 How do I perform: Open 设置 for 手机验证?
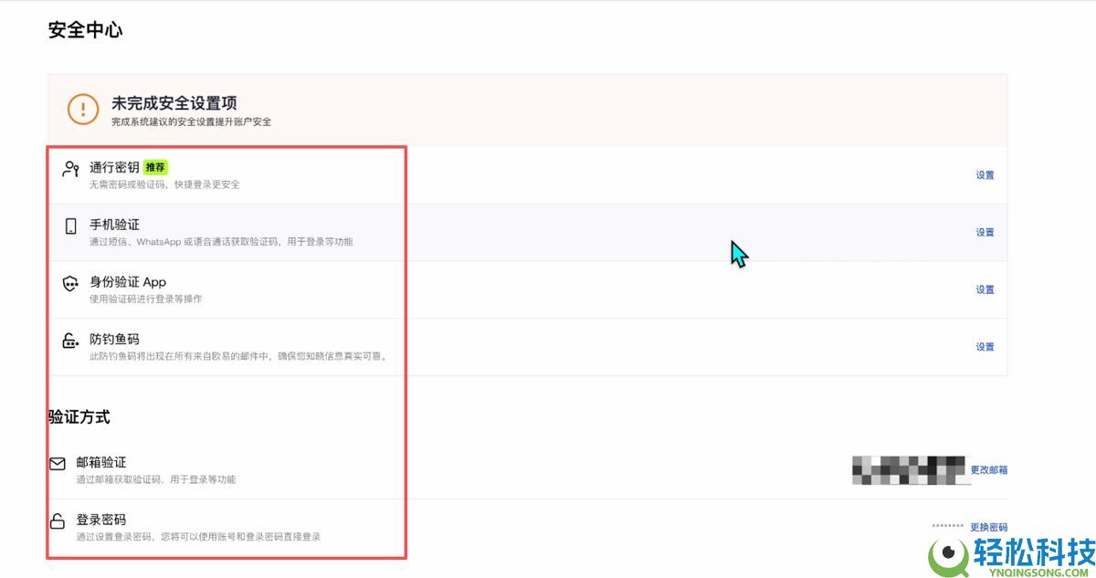click(x=985, y=233)
